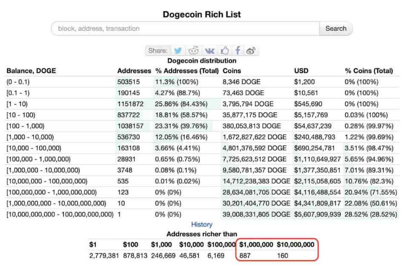This screenshot has height=265, width=419.
Task: Click the [1,000 - 10,000) balance row label
Action: (30, 137)
